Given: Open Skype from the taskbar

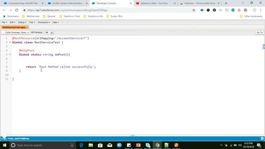Looking at the screenshot, I should (148, 145).
